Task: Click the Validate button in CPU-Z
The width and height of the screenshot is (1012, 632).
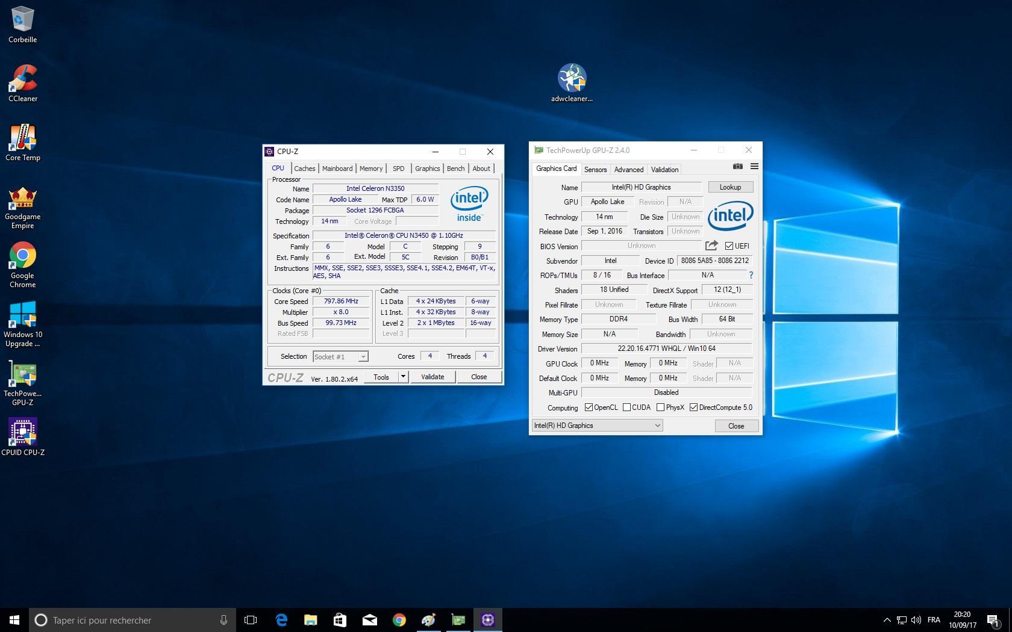Action: [433, 377]
